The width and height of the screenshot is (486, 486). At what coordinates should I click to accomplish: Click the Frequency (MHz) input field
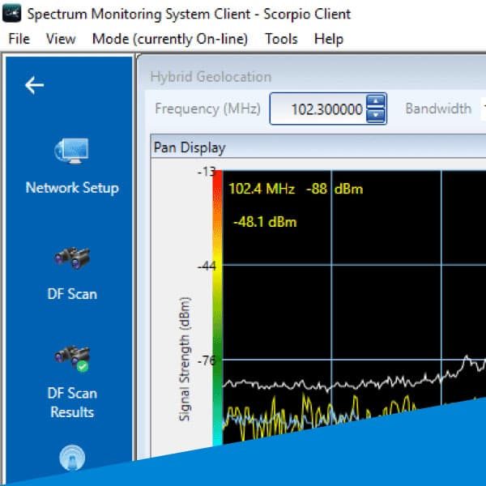tap(328, 109)
